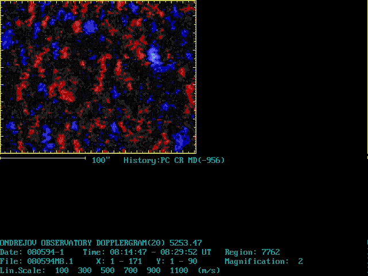Click the X range 1 - 171
The image size is (368, 276).
point(119,261)
